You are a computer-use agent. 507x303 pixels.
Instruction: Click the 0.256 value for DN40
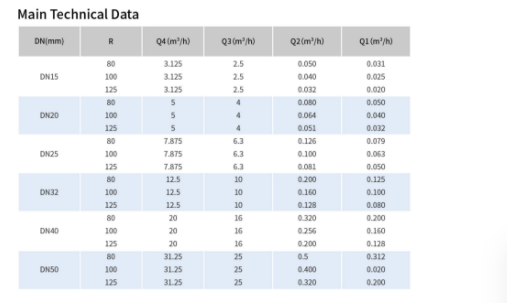click(307, 231)
